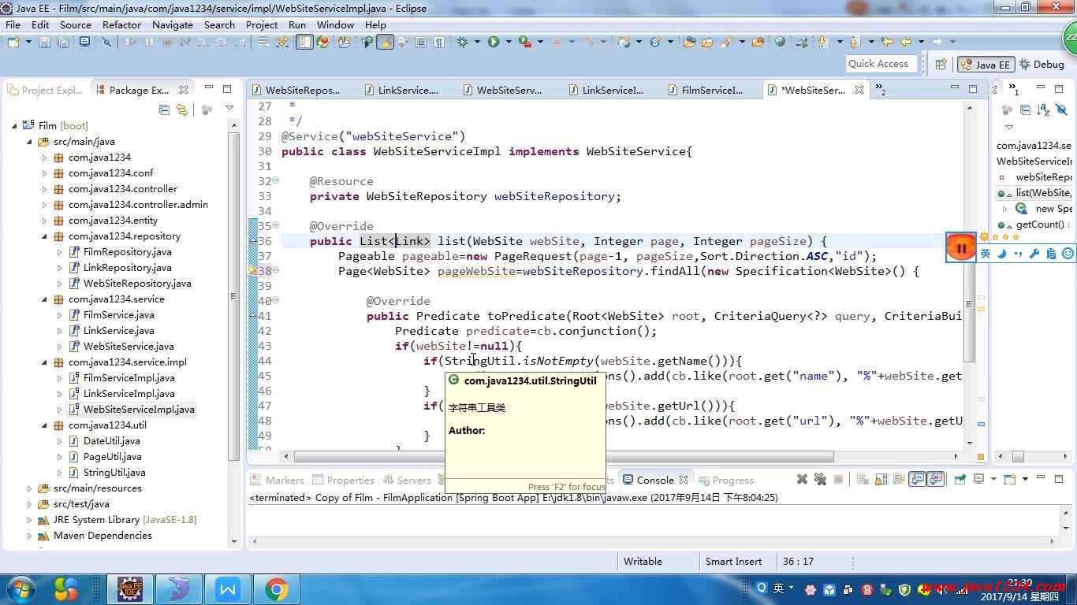
Task: Open the Markers view tab
Action: click(x=277, y=480)
